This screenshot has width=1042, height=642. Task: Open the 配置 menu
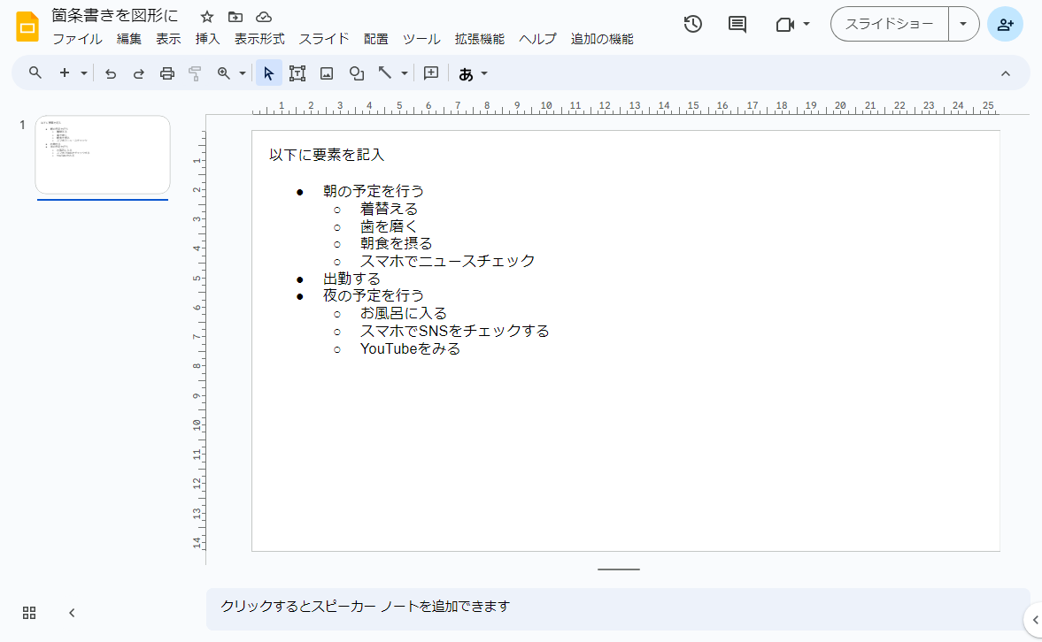(375, 39)
